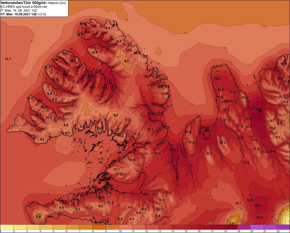
Task: Click the '12.9' temperature label
Action: [226, 110]
